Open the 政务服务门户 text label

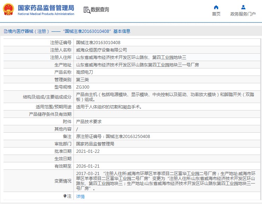(x=243, y=14)
